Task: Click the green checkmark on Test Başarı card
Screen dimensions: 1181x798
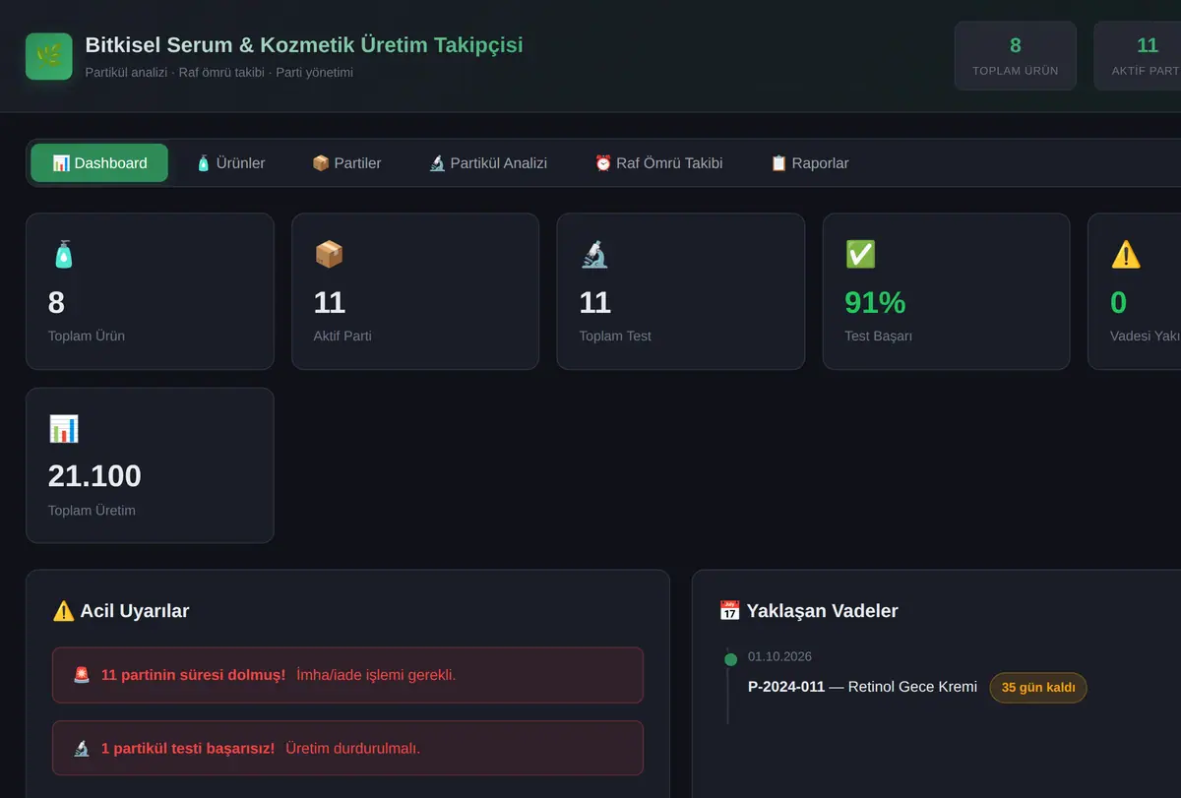Action: [860, 255]
